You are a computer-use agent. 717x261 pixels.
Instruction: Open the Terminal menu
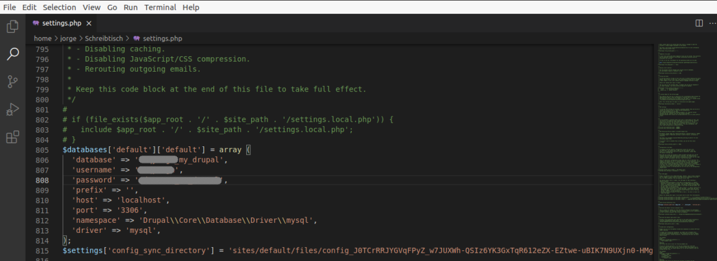(160, 7)
